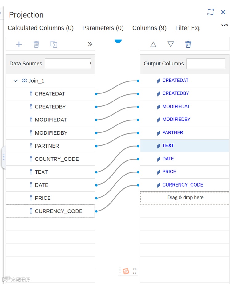Click the add-to-output icon in Data Sources toolbar

(x=54, y=45)
